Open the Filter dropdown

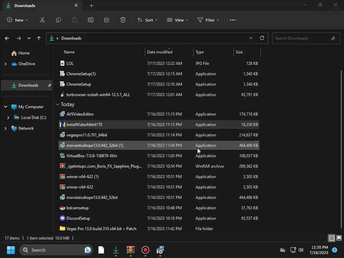coord(208,20)
